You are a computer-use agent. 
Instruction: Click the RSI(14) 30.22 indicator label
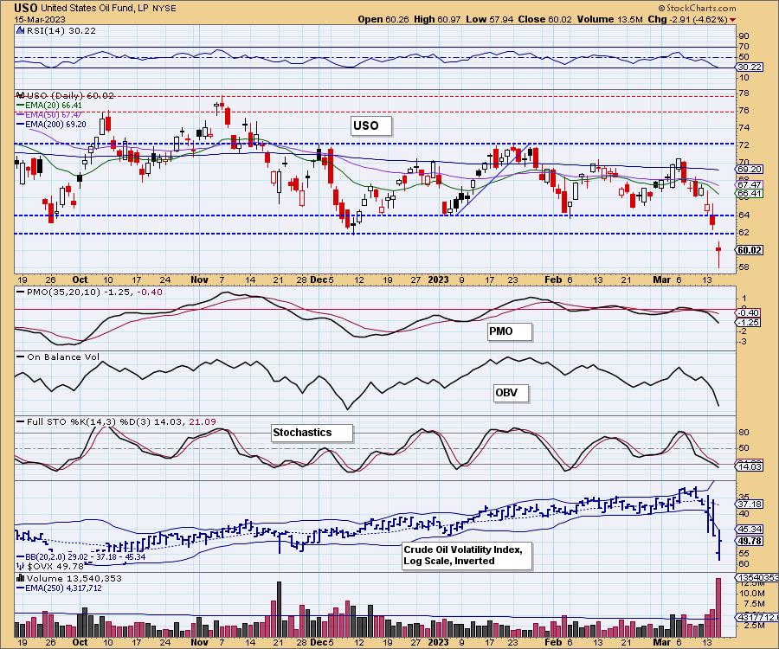pyautogui.click(x=61, y=30)
